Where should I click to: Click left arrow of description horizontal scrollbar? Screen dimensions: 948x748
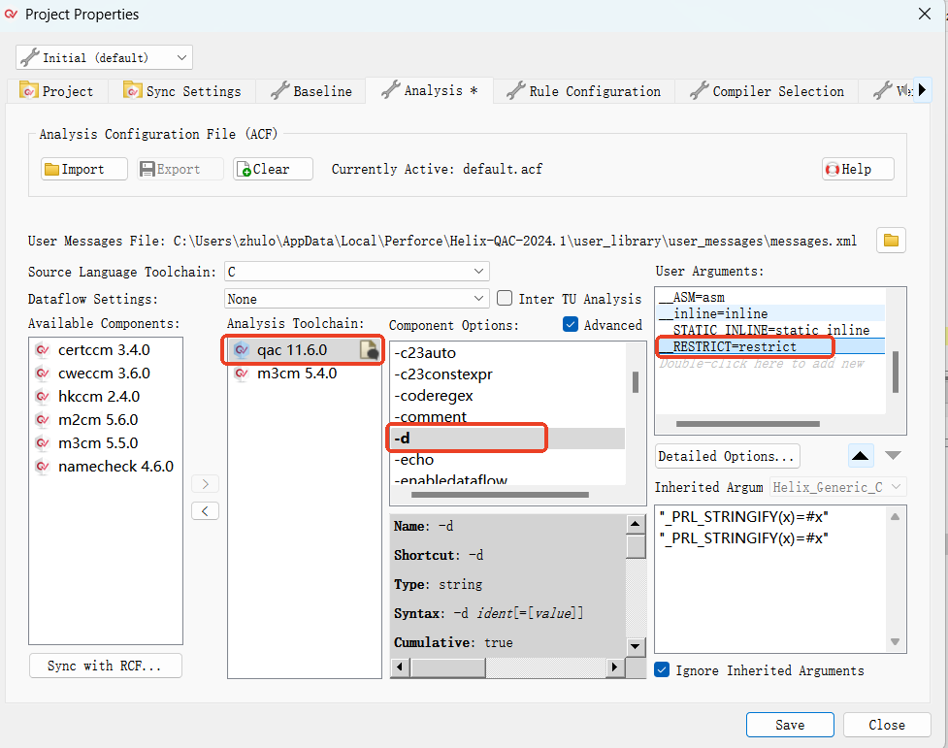tap(400, 667)
